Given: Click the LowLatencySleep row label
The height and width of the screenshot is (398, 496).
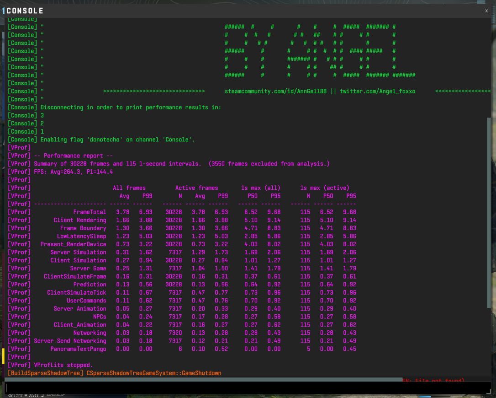Looking at the screenshot, I should [82, 236].
